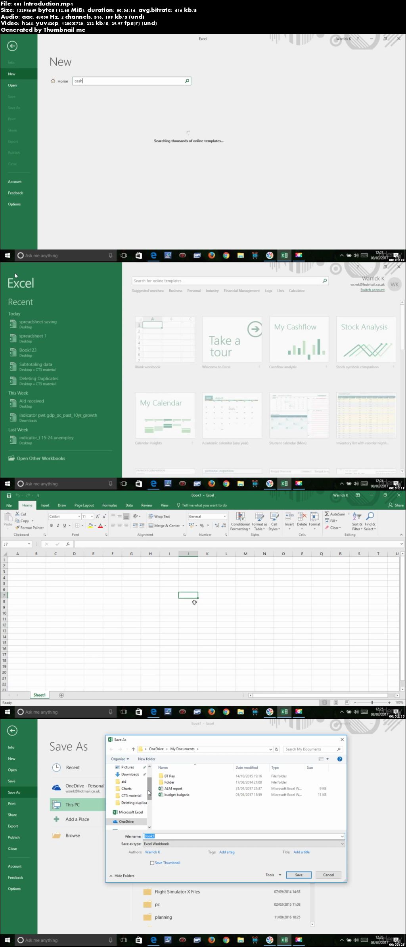Switch to Page Layout view in status bar
The image size is (406, 947).
(x=336, y=703)
